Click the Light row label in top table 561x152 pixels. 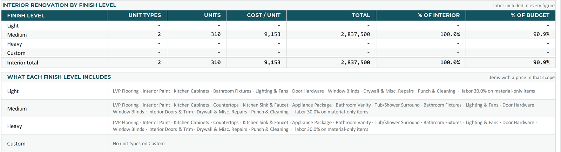(x=13, y=26)
